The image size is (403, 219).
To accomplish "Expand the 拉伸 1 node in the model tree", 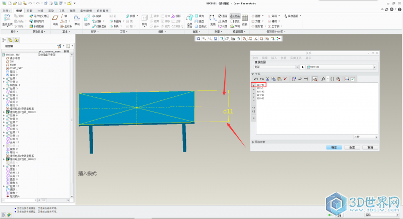I will point(4,78).
